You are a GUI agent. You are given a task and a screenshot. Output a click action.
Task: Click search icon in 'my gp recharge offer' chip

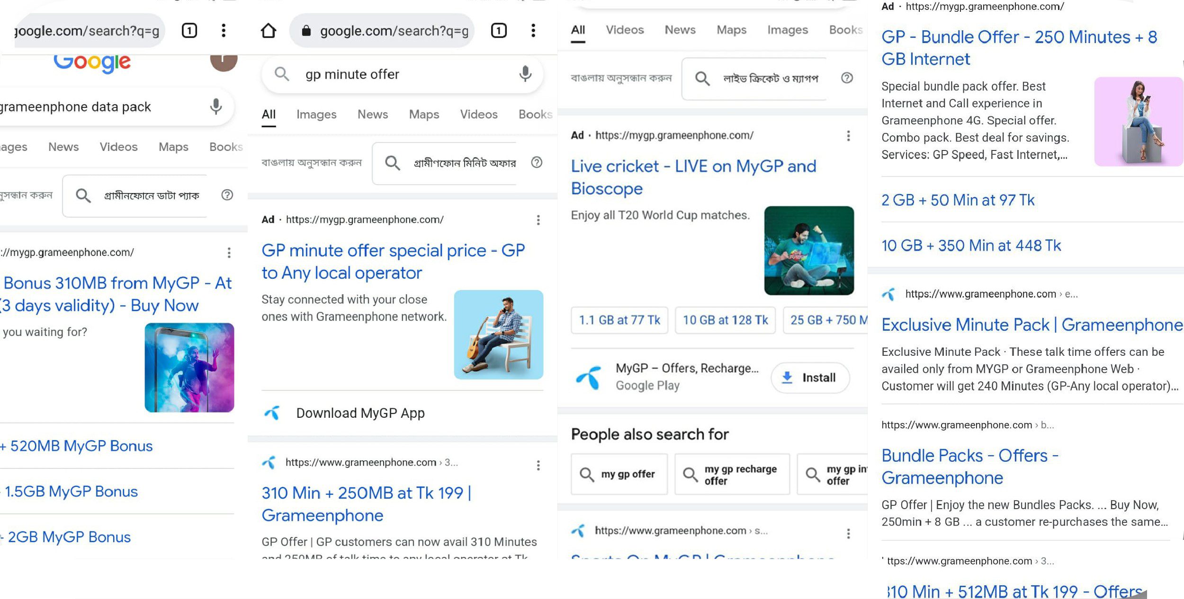click(x=690, y=475)
